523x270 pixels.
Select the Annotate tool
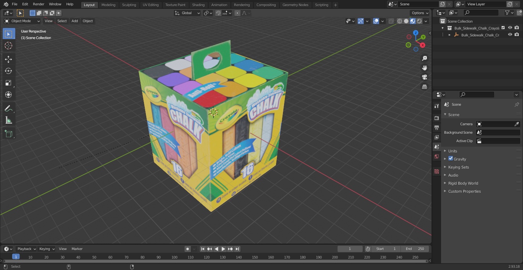click(x=8, y=108)
